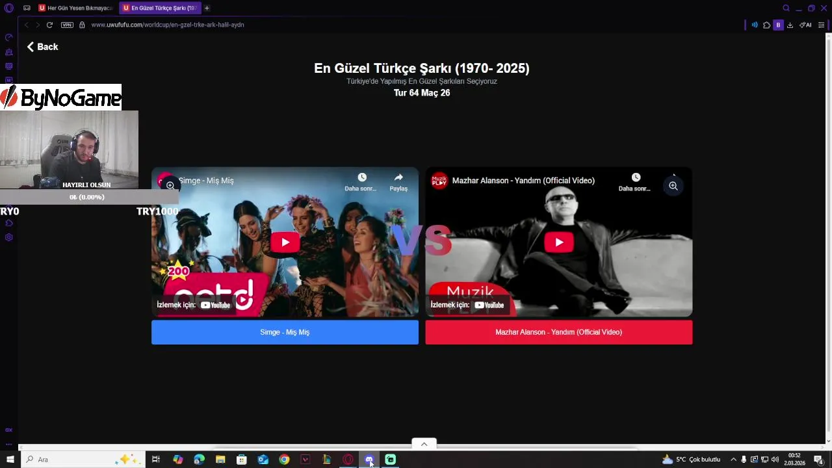Open the extensions puzzle icon

point(766,25)
